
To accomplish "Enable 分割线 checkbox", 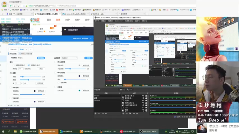I will coord(55,87).
